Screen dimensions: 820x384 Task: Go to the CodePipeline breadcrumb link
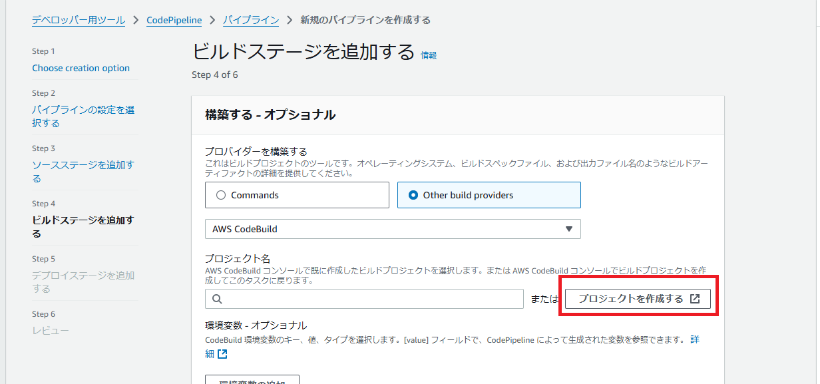174,20
